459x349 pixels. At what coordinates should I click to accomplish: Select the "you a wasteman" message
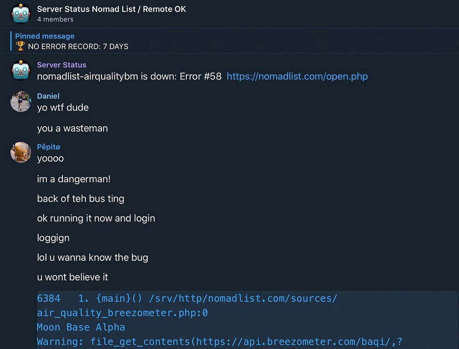[x=73, y=129]
